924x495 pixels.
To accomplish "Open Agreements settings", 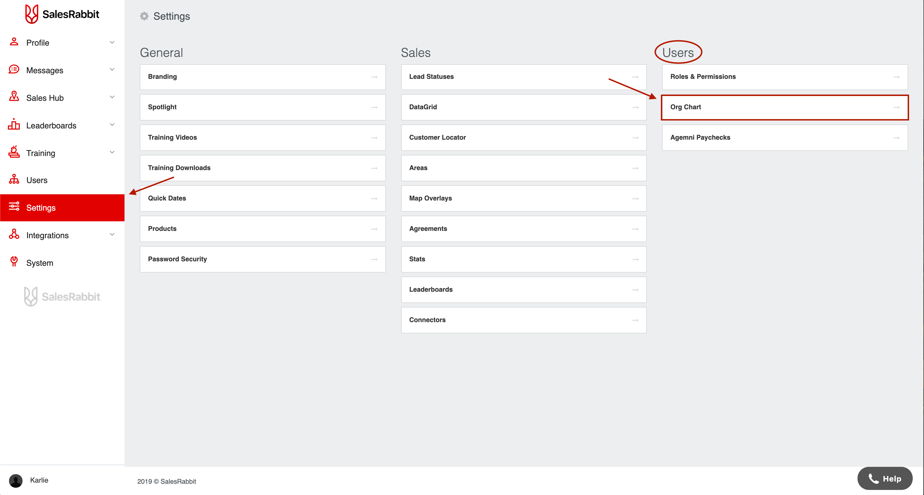I will click(x=524, y=229).
